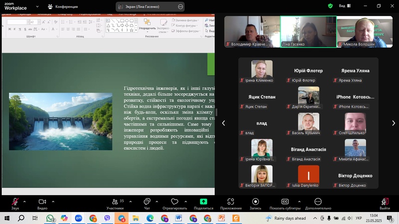Expand the arrow next to Показать субтитры
Screen dimensions: 399x224
tap(299, 202)
